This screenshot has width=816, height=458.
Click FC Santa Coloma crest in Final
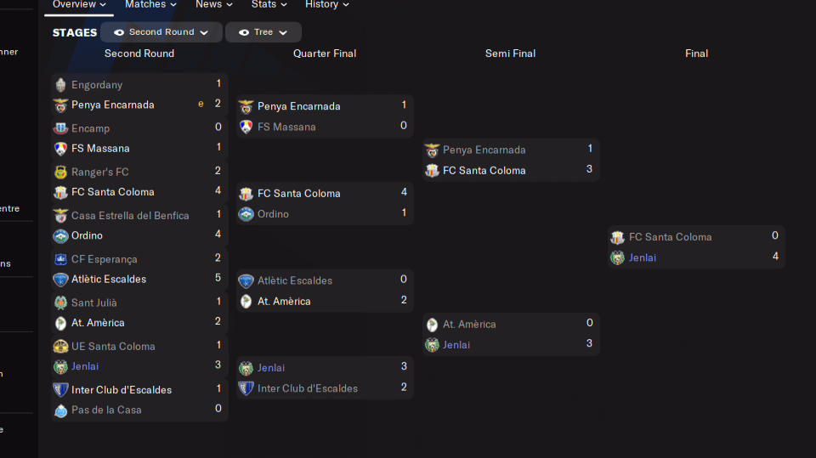(618, 237)
